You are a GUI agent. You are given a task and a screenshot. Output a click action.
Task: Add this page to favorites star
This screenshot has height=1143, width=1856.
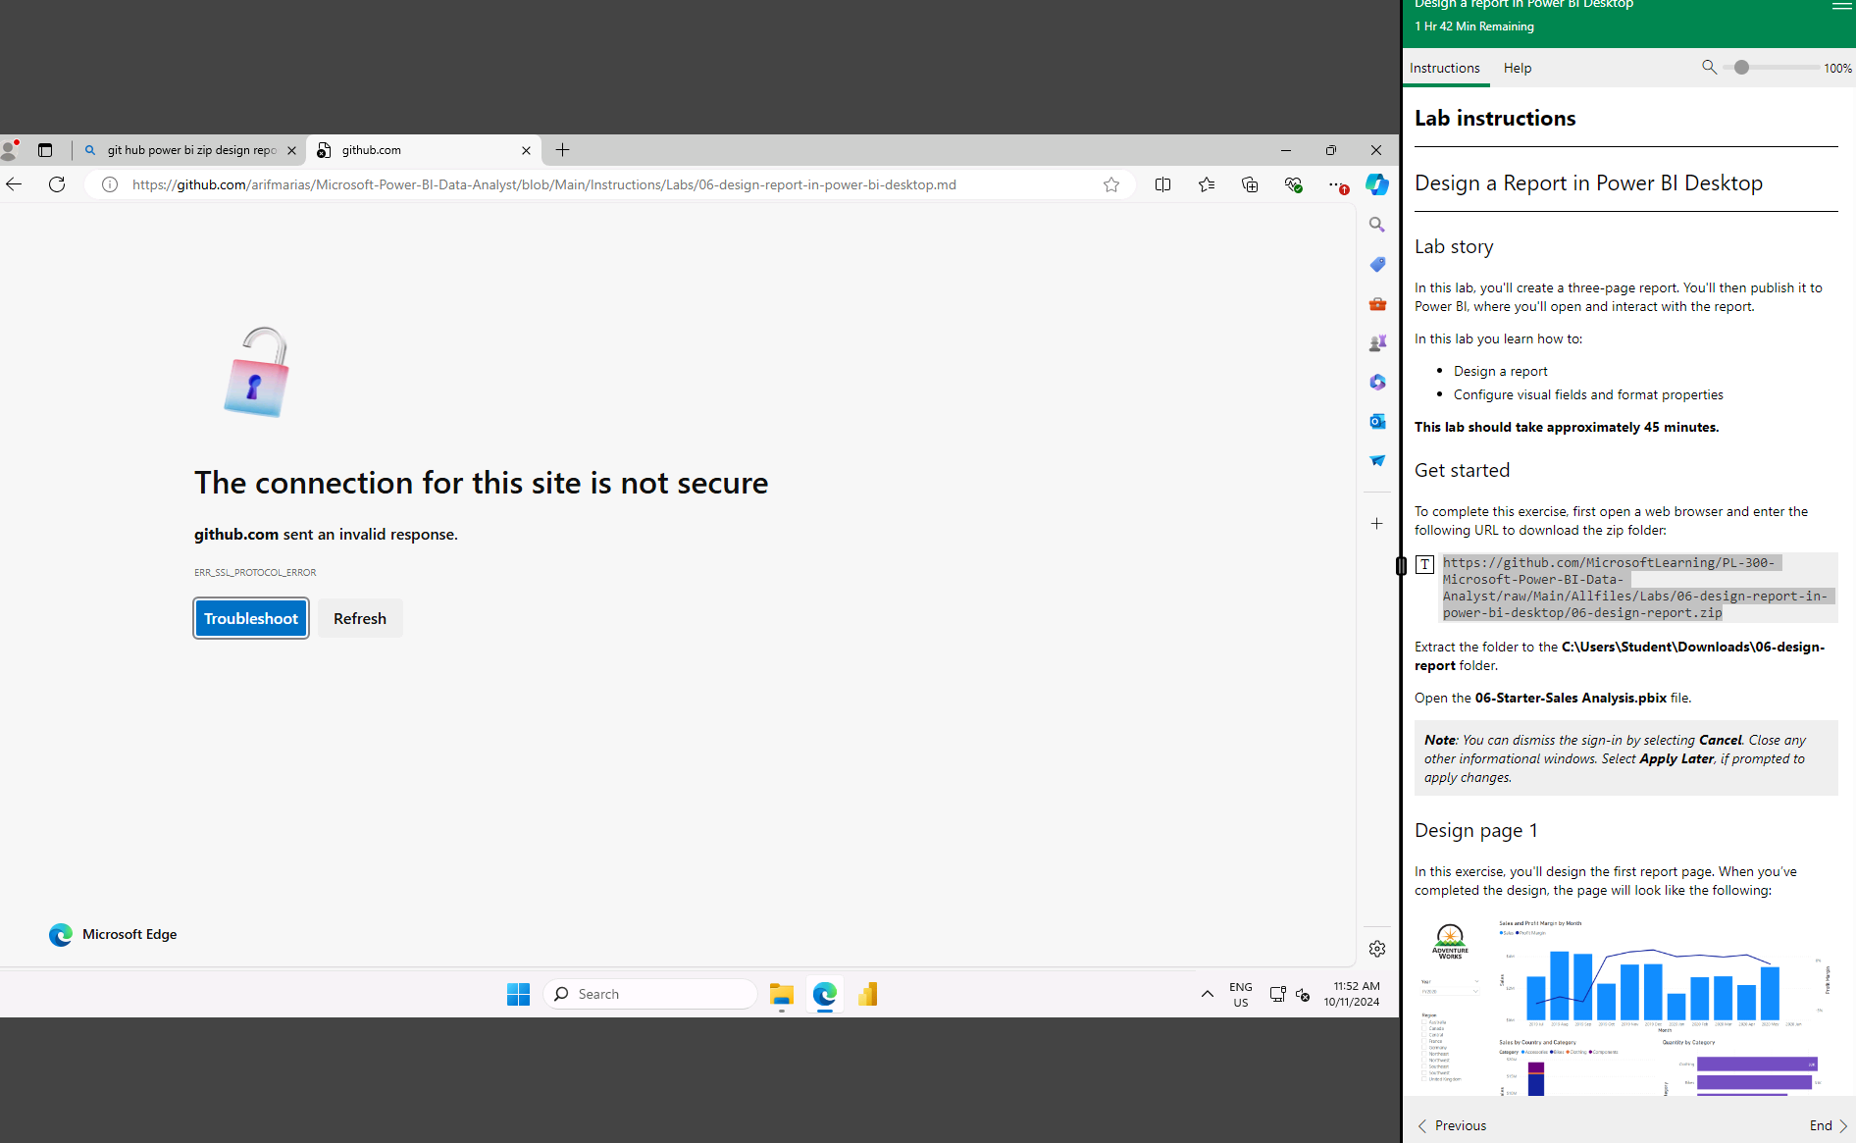pos(1111,184)
